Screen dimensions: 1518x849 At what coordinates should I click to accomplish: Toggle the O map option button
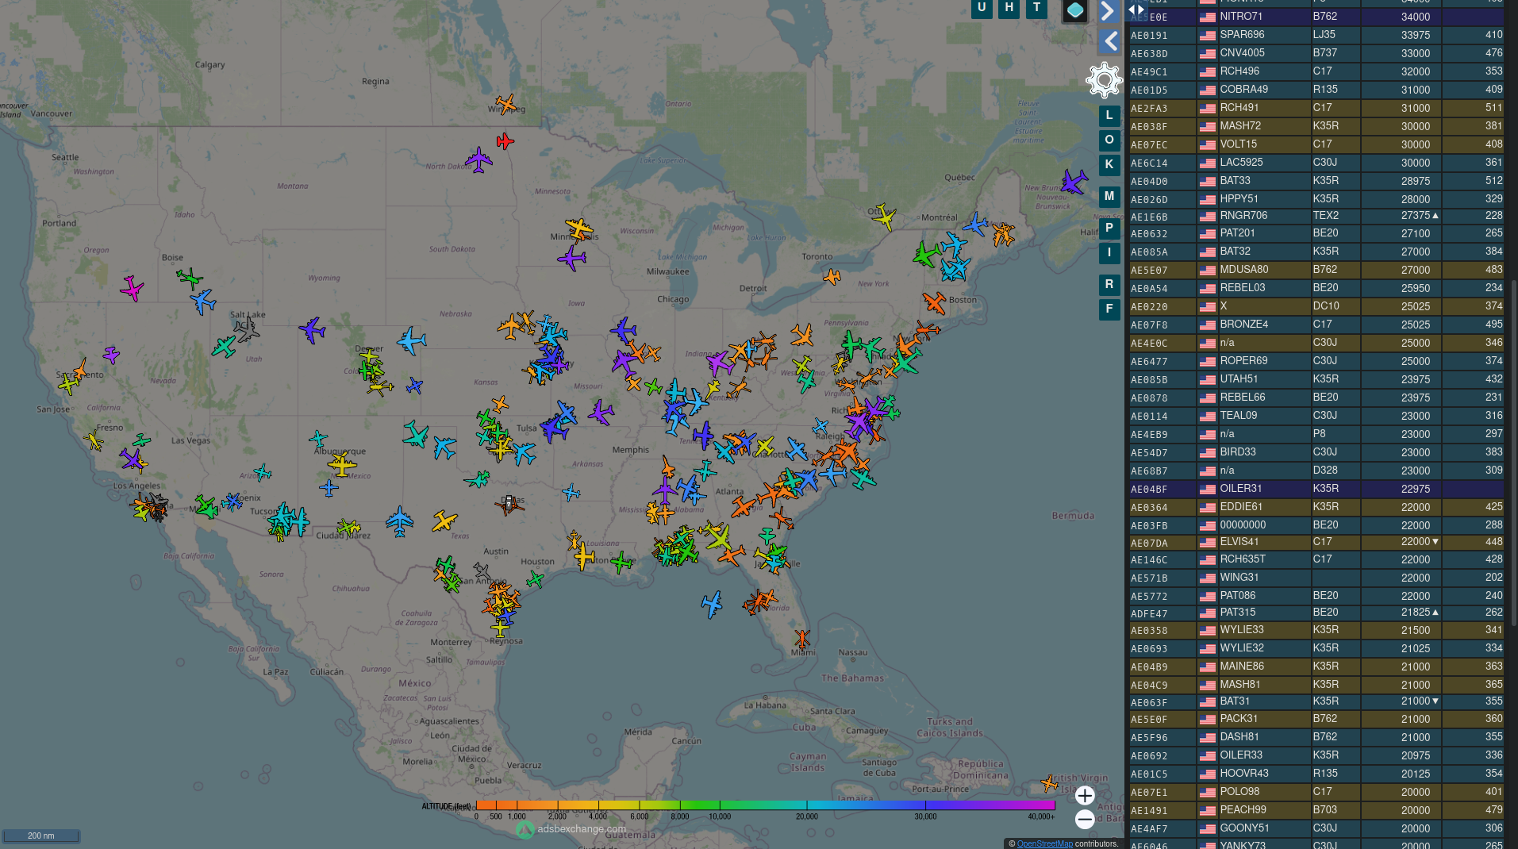pos(1109,140)
